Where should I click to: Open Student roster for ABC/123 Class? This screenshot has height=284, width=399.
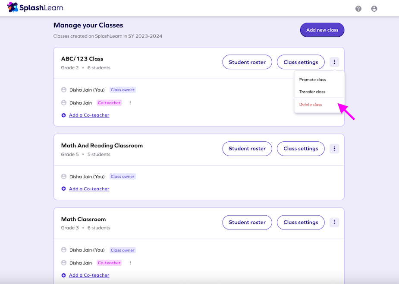click(x=247, y=62)
